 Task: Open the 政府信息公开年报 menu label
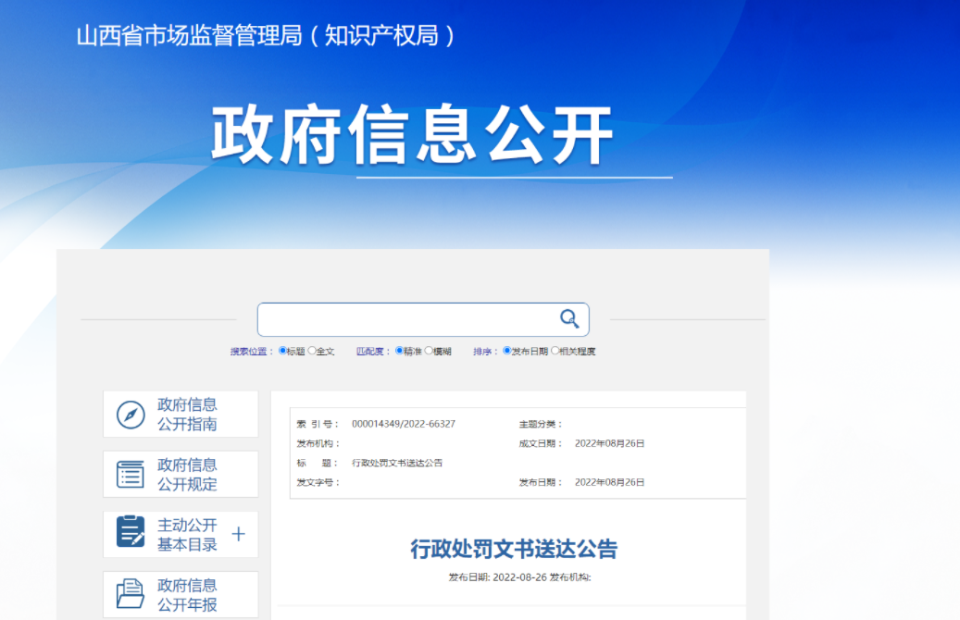coord(187,595)
